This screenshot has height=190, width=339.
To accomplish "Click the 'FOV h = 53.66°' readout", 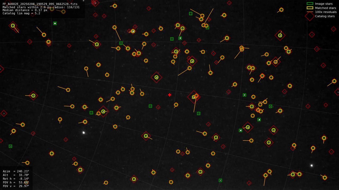I will pos(16,182).
